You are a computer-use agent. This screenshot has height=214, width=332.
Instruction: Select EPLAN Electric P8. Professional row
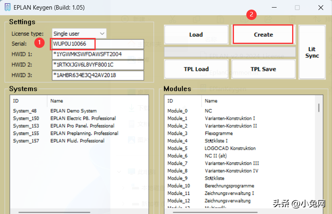pos(83,119)
